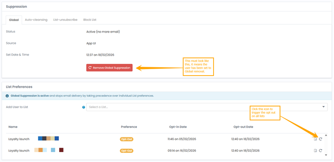
Task: Click refresh icon on second Loyalty launch row
Action: [x=321, y=151]
